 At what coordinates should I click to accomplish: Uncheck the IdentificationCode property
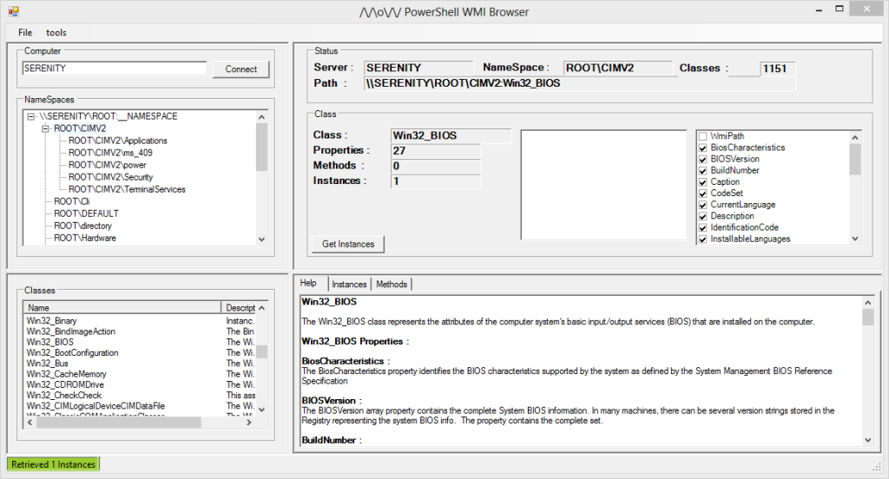(x=703, y=227)
